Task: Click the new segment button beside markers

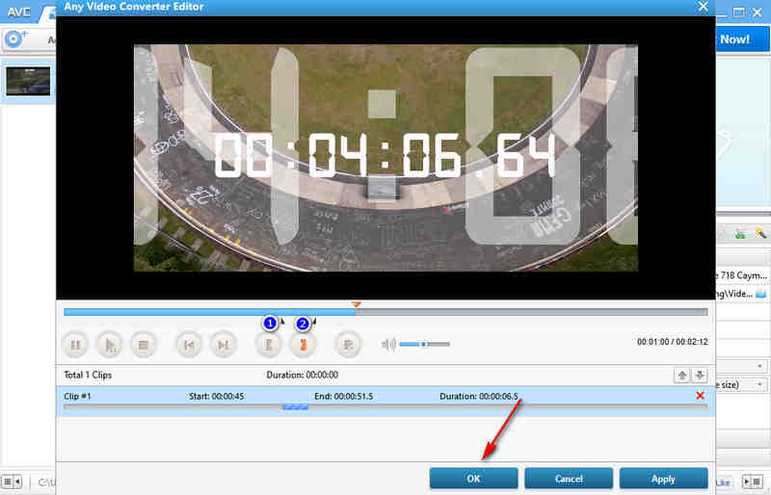Action: [348, 345]
